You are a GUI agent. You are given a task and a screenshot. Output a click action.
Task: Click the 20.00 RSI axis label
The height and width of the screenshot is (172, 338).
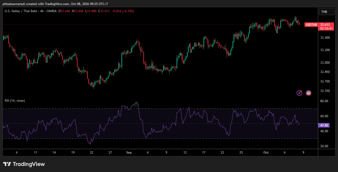point(324,146)
